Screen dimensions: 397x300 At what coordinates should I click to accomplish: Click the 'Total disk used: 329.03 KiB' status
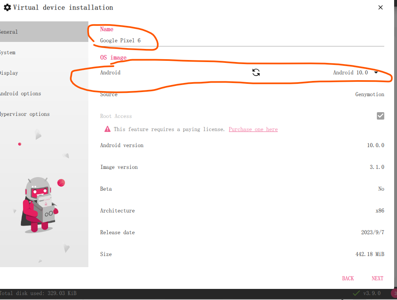pos(38,293)
